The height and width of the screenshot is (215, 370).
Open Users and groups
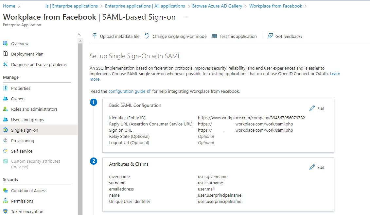point(27,120)
